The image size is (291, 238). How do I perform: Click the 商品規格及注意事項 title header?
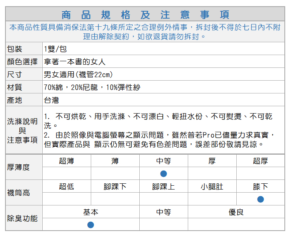click(x=145, y=15)
